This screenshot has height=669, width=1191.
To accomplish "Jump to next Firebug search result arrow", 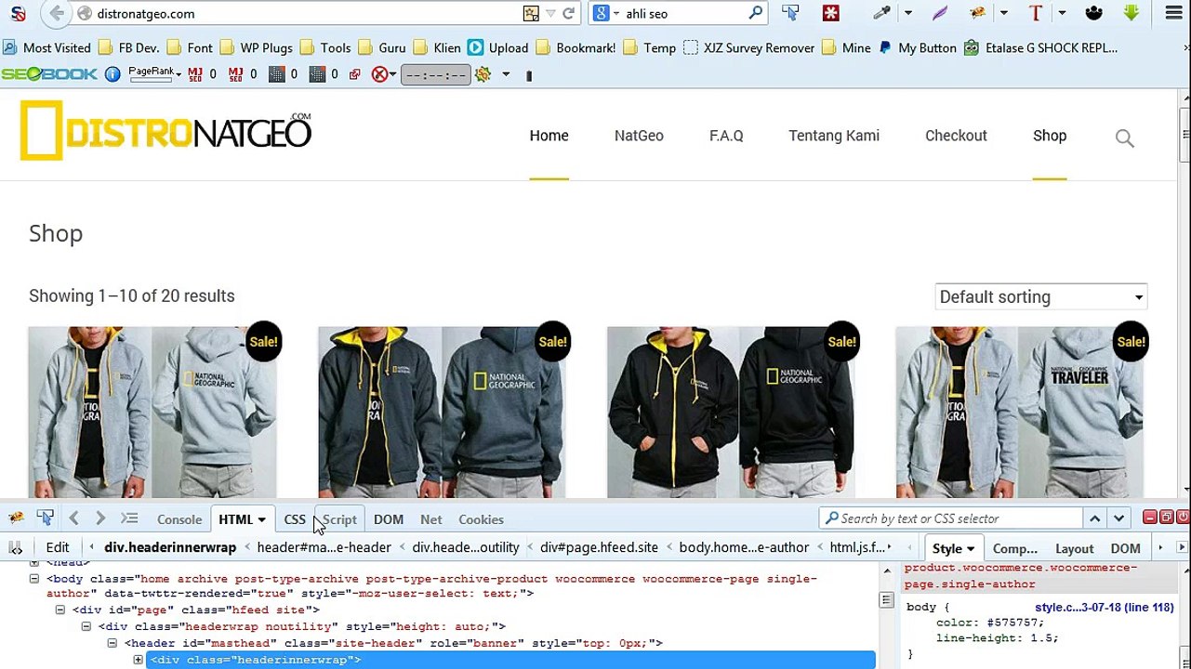I will pos(1118,518).
